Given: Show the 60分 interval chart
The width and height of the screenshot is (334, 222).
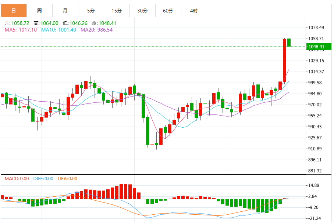Looking at the screenshot, I should 168,10.
